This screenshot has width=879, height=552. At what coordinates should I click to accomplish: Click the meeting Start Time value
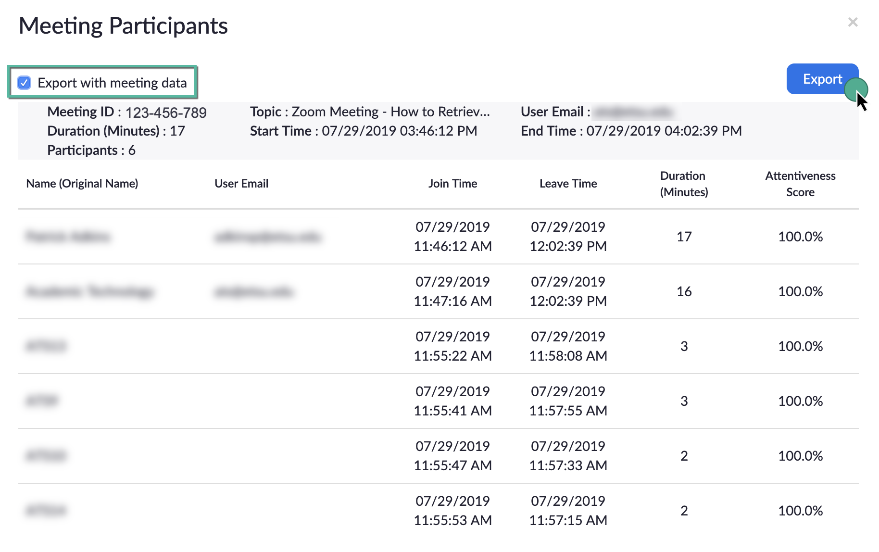click(x=399, y=131)
